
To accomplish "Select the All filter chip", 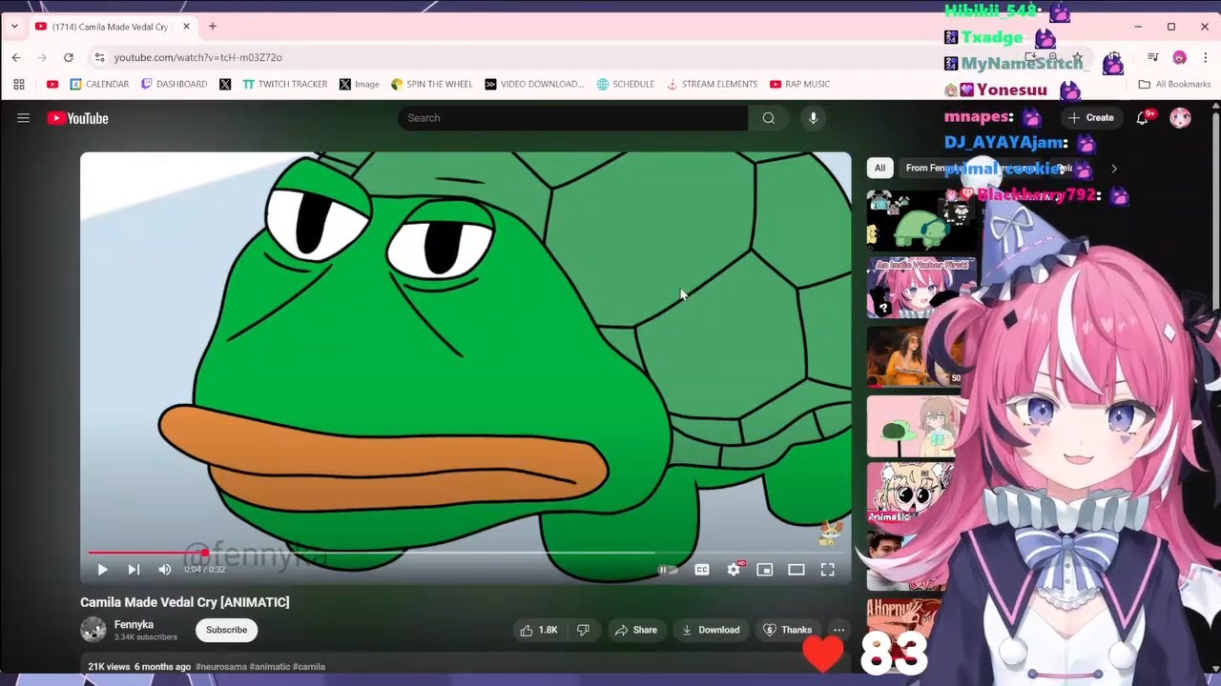I will click(880, 168).
